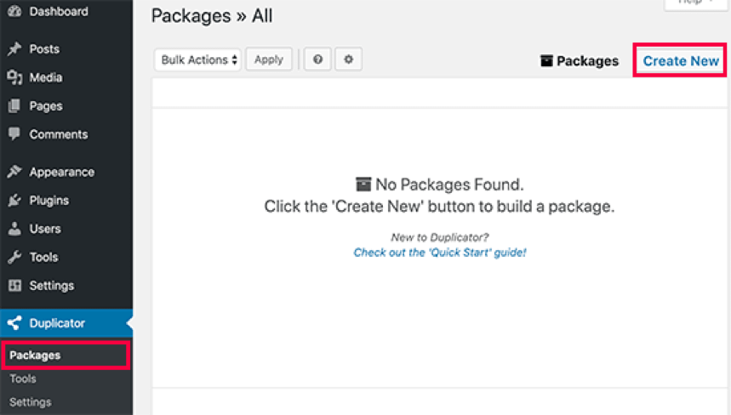Open Tools submenu under Duplicator
This screenshot has width=731, height=415.
click(23, 379)
